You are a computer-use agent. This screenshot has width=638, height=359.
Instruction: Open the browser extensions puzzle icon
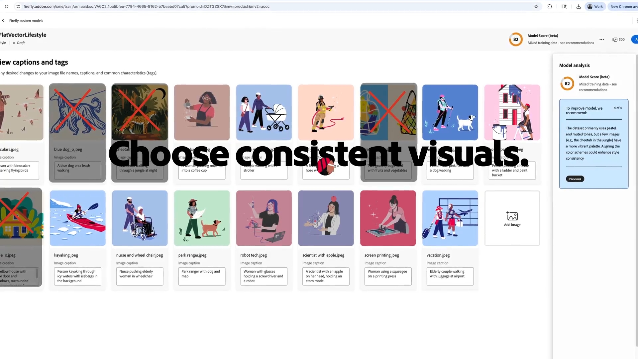coord(550,6)
